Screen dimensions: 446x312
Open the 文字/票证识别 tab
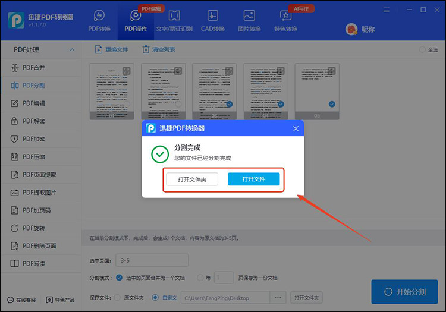pyautogui.click(x=174, y=21)
